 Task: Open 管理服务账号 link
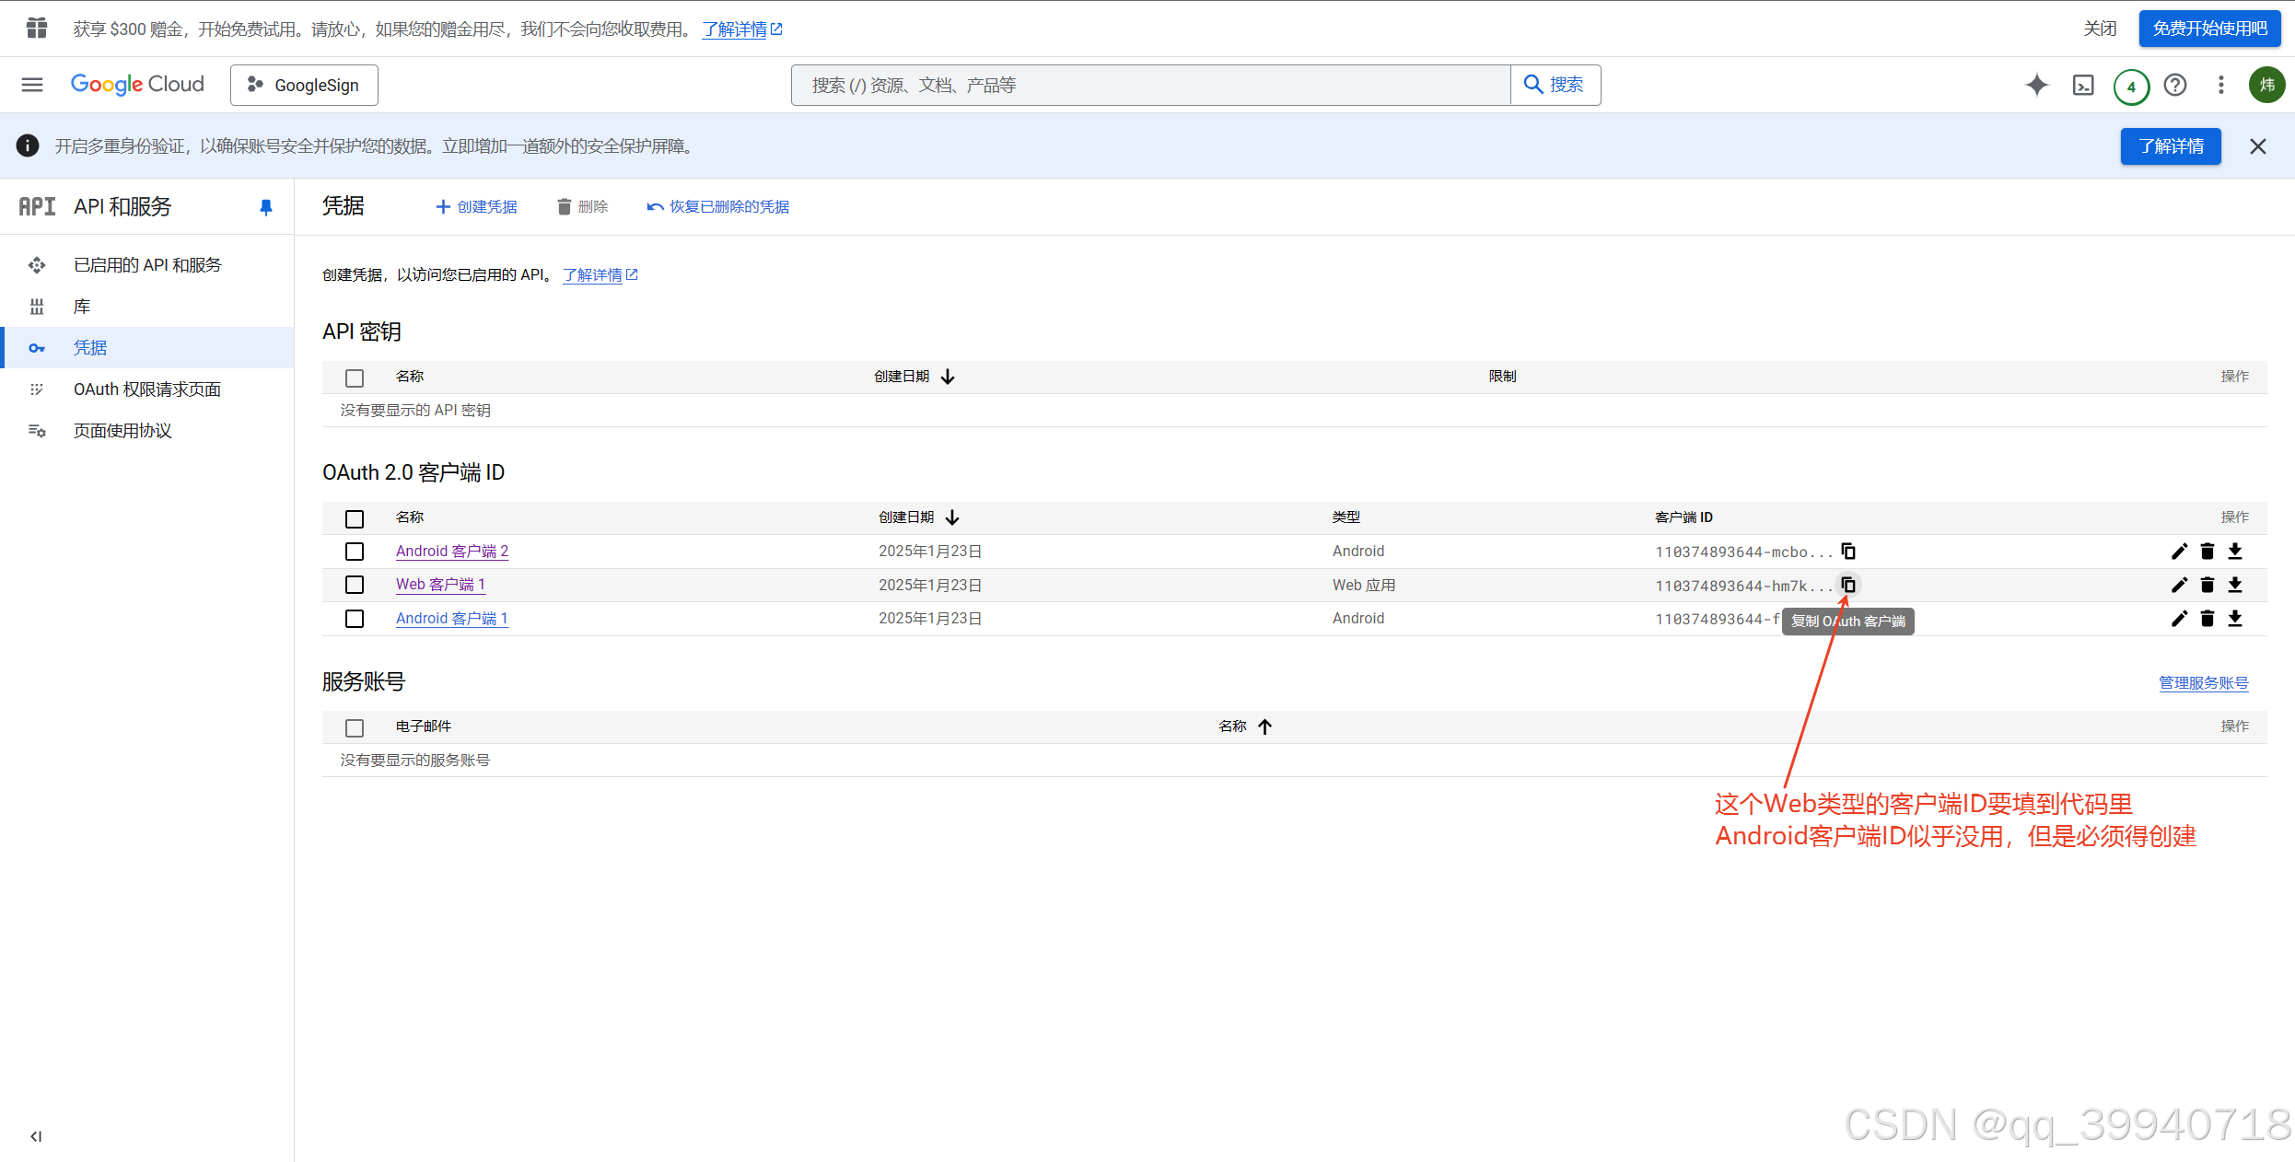[x=2203, y=682]
